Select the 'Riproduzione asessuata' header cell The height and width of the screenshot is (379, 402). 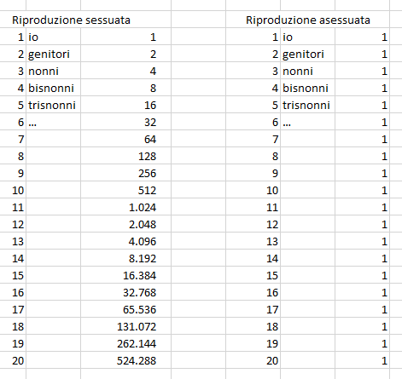point(308,20)
